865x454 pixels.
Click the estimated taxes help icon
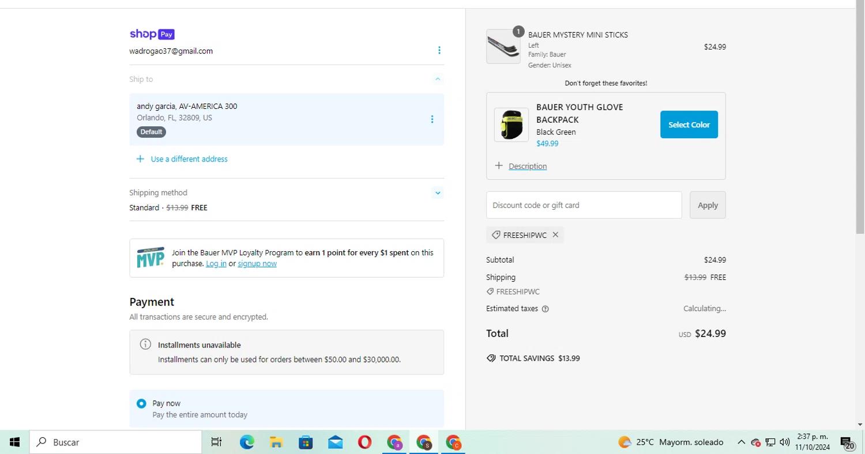pos(546,309)
